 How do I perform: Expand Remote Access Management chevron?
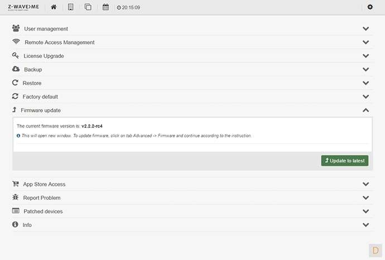pos(366,42)
